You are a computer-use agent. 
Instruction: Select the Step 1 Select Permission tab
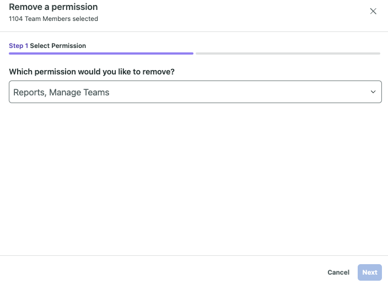pyautogui.click(x=47, y=46)
